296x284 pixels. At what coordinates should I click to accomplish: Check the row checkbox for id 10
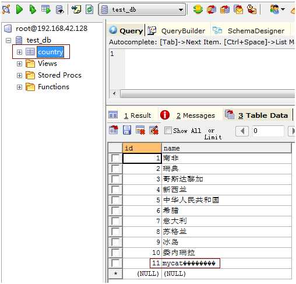tap(115, 253)
